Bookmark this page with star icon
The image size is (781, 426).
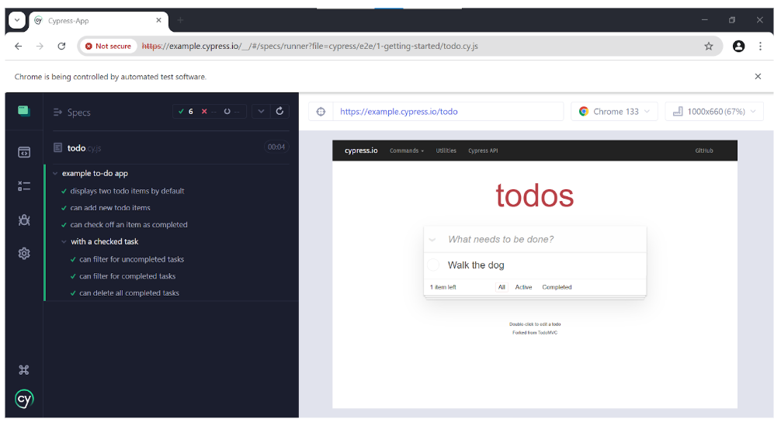click(x=708, y=47)
